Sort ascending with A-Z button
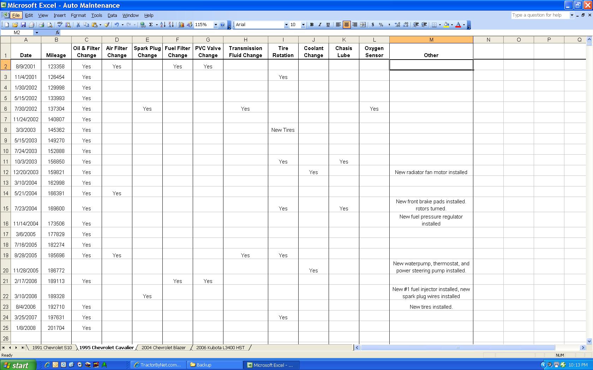Image resolution: width=593 pixels, height=370 pixels. pos(163,25)
